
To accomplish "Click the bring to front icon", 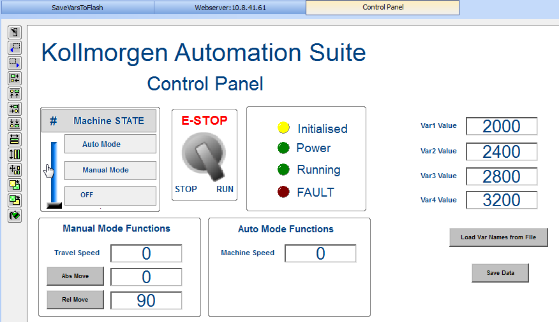I will point(15,185).
